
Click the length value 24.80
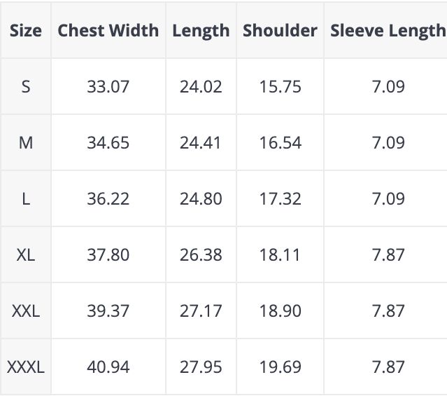click(201, 199)
